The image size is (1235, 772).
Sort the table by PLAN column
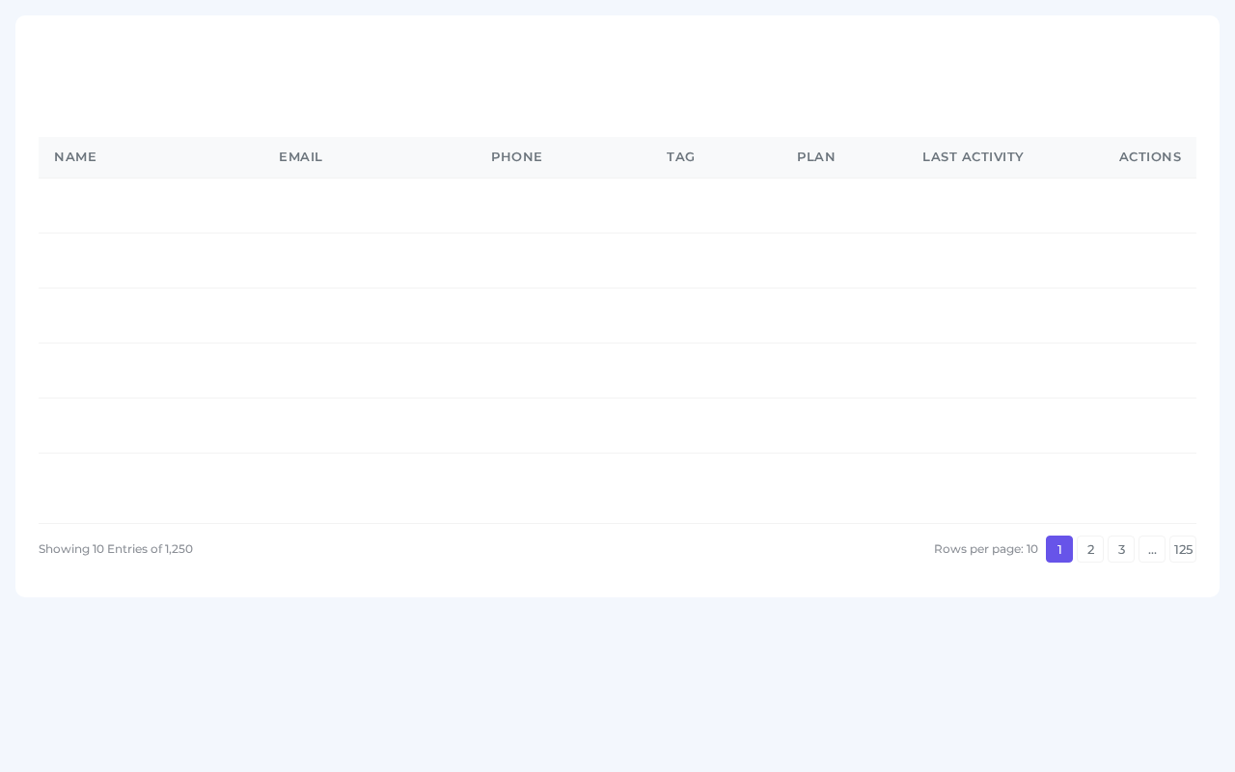tap(816, 156)
